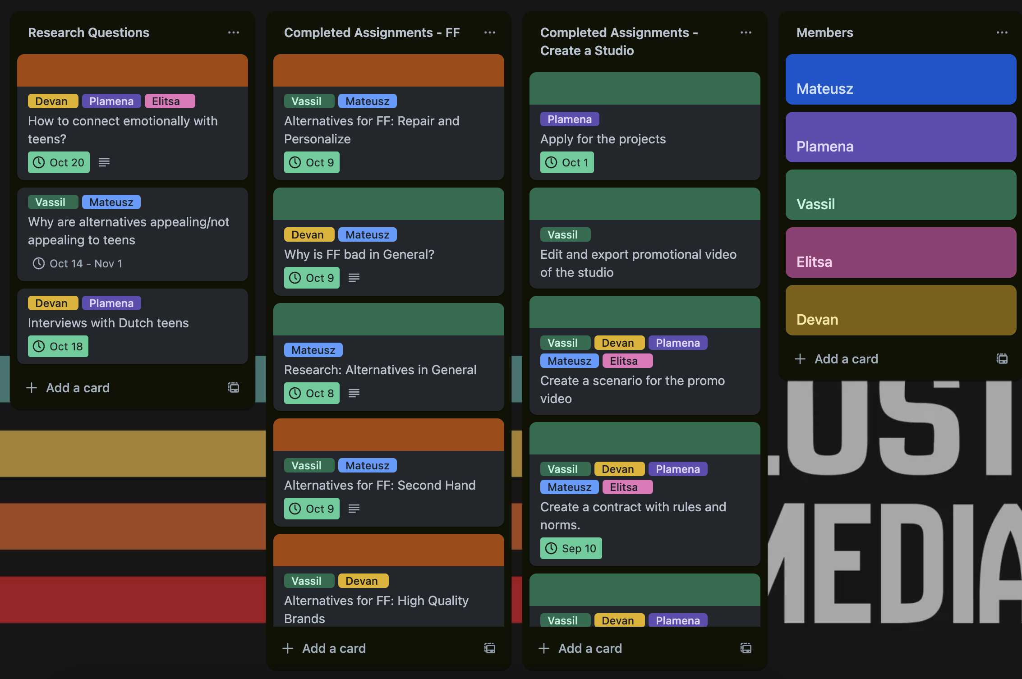Open the Devan member card

click(901, 310)
